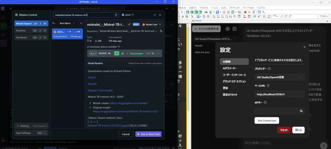Click the Cancel button in Mission Control

126,134
